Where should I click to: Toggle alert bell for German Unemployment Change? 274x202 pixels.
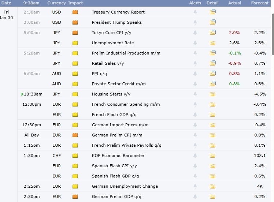pyautogui.click(x=195, y=186)
